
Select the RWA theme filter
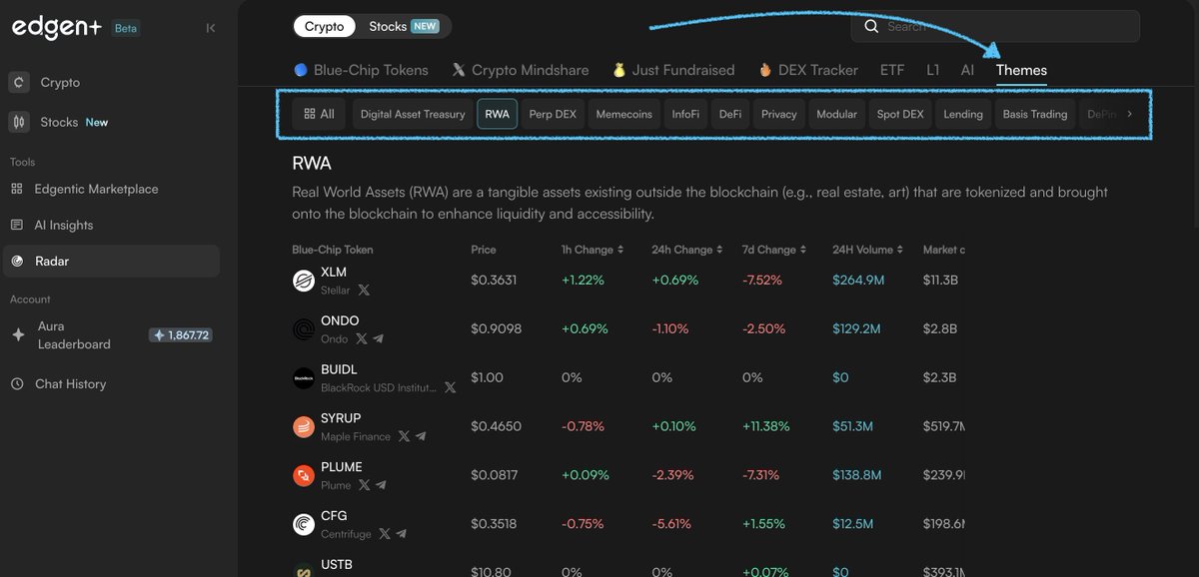pos(497,114)
